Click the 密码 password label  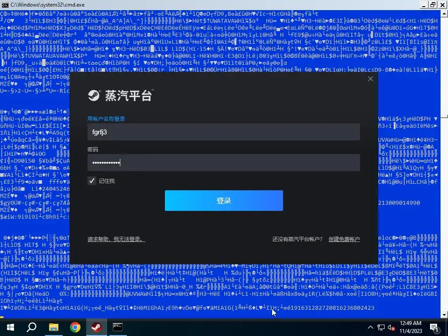(93, 150)
